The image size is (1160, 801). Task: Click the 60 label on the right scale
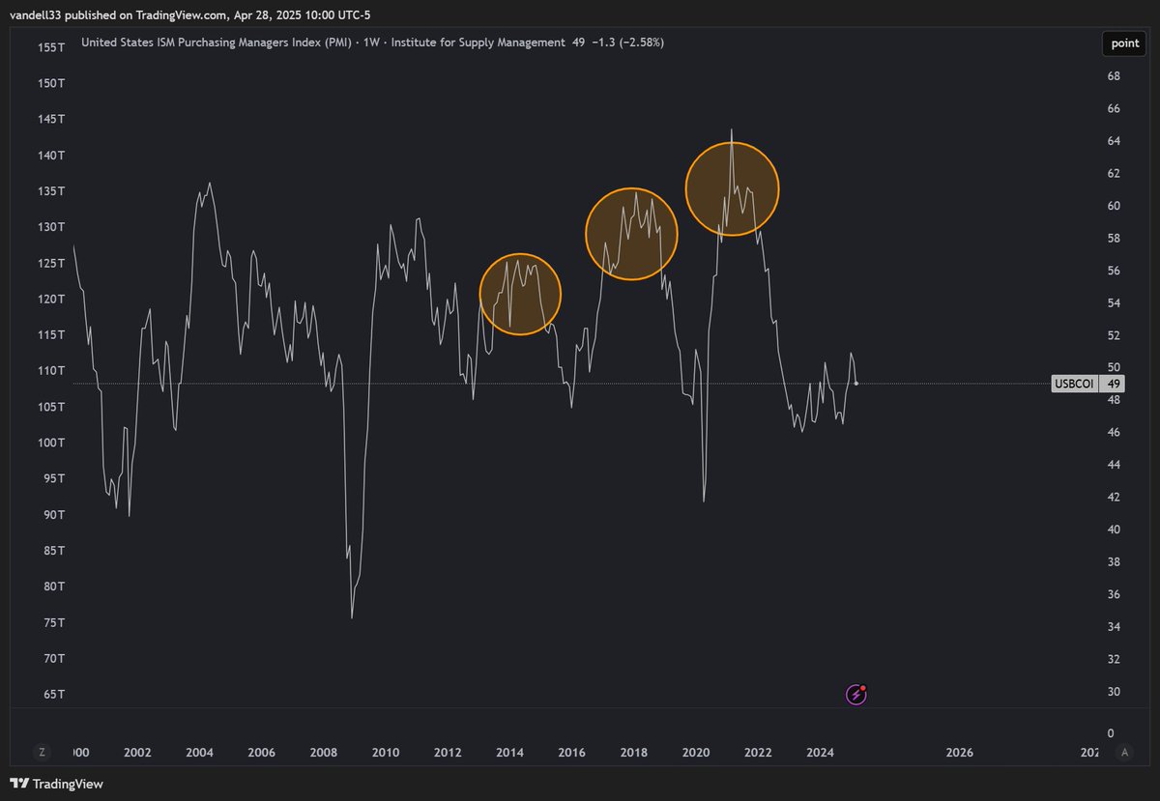tap(1114, 205)
